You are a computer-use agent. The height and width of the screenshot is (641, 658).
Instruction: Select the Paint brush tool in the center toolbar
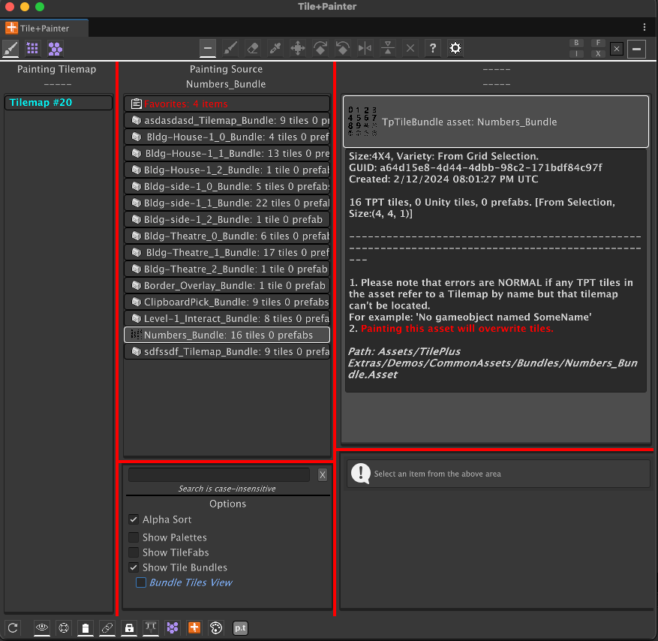tap(230, 48)
